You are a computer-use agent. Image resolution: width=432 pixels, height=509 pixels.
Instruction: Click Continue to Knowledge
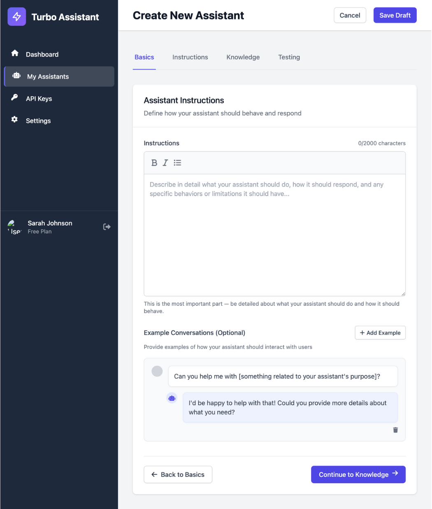358,474
